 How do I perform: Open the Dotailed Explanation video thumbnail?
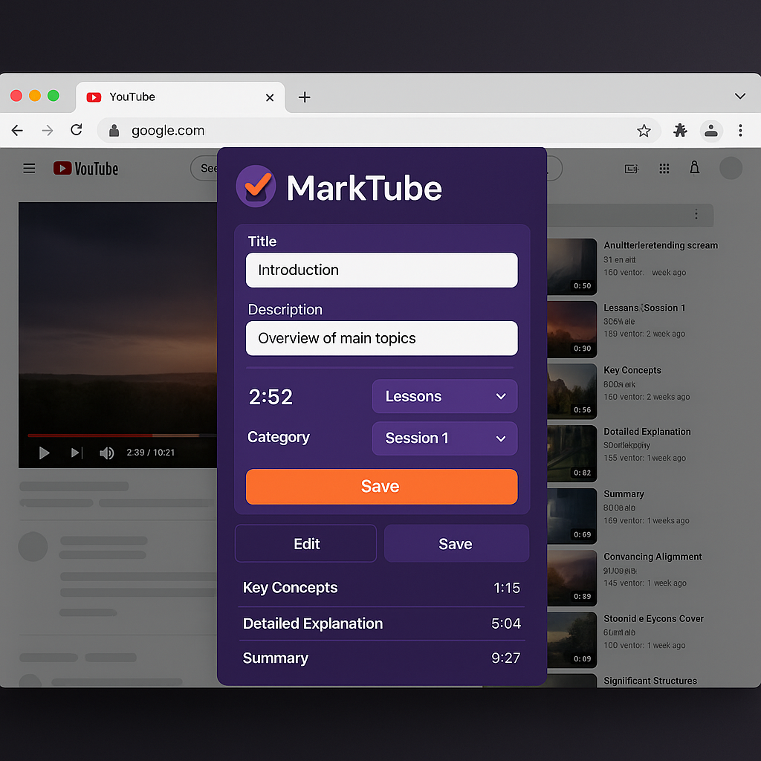[572, 453]
